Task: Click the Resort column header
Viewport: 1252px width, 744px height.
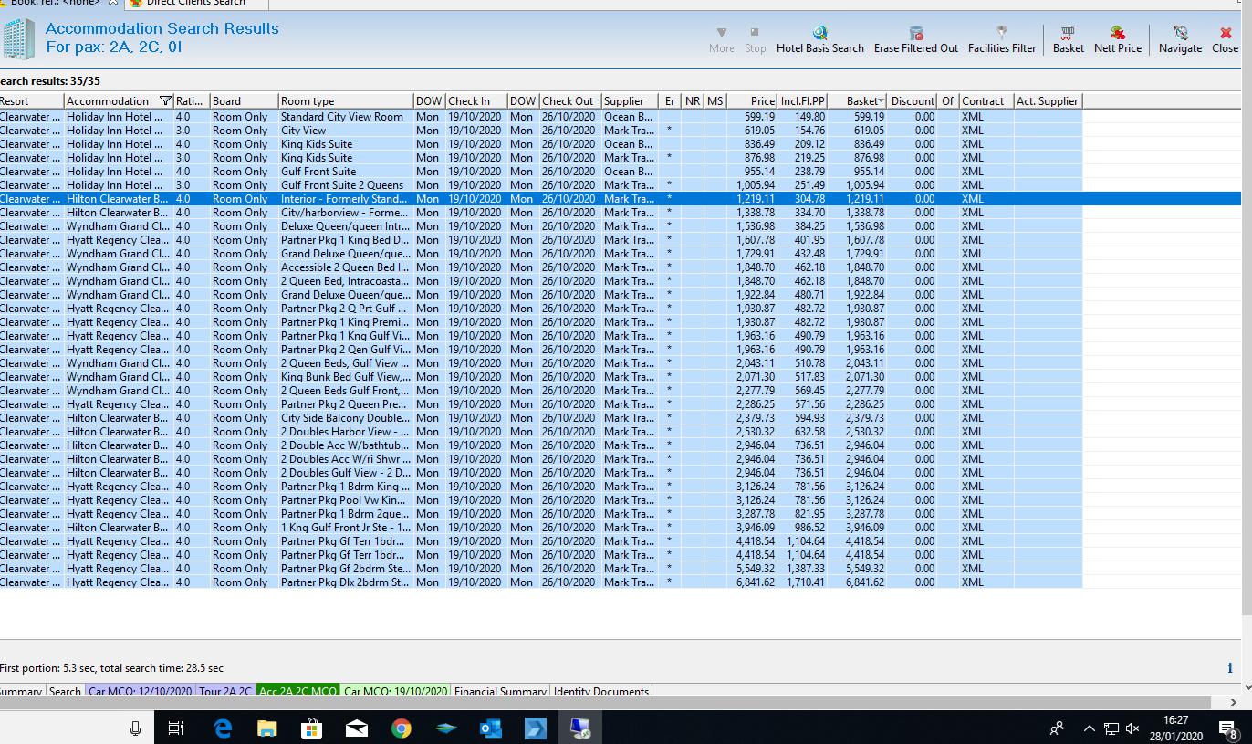Action: coord(31,101)
